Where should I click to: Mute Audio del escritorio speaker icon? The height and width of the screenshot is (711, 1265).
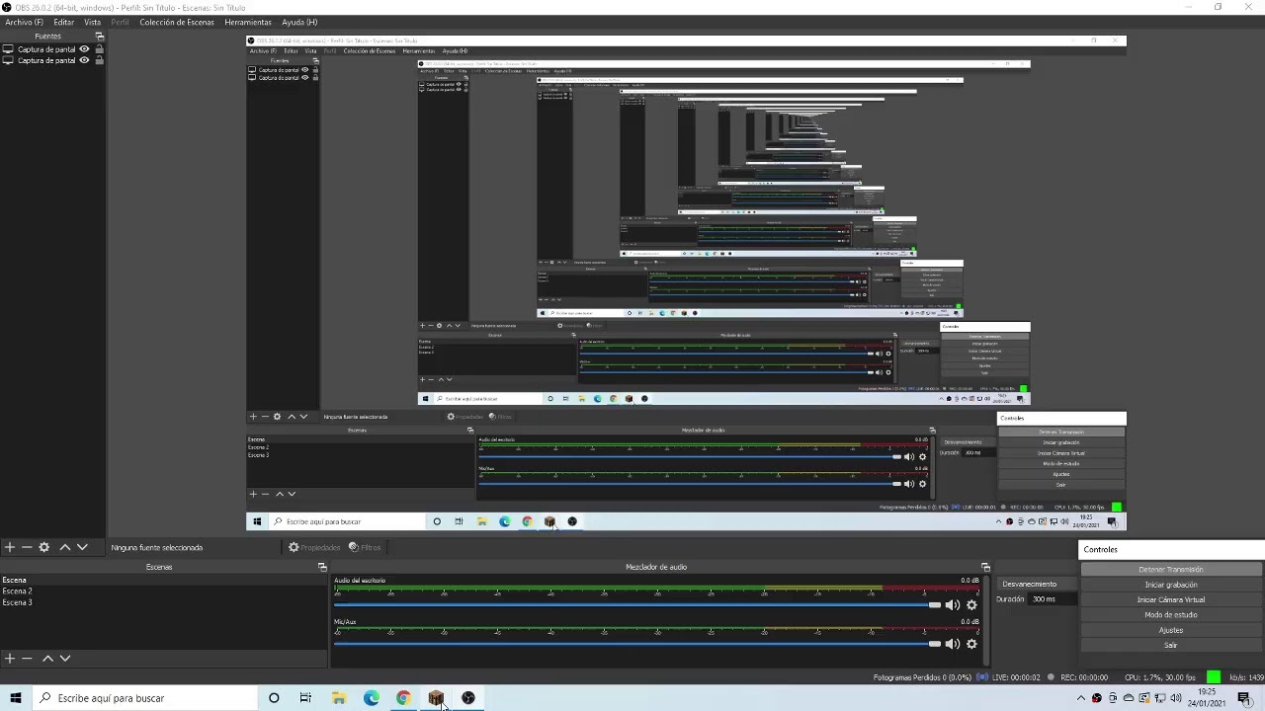pos(953,605)
